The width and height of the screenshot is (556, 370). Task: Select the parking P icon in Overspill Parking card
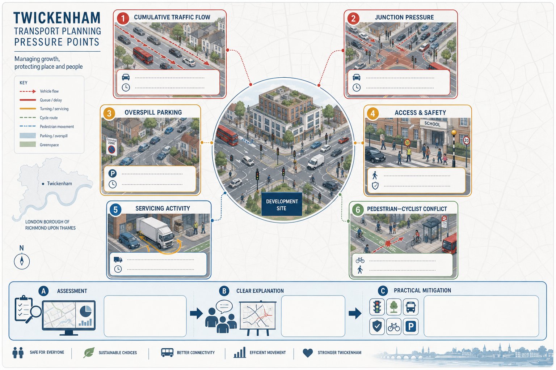(113, 173)
